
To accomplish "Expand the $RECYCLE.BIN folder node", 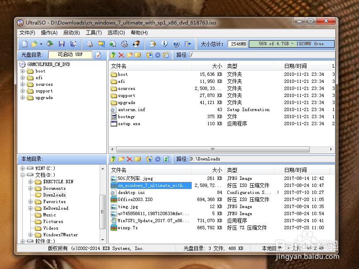I will tap(30, 182).
